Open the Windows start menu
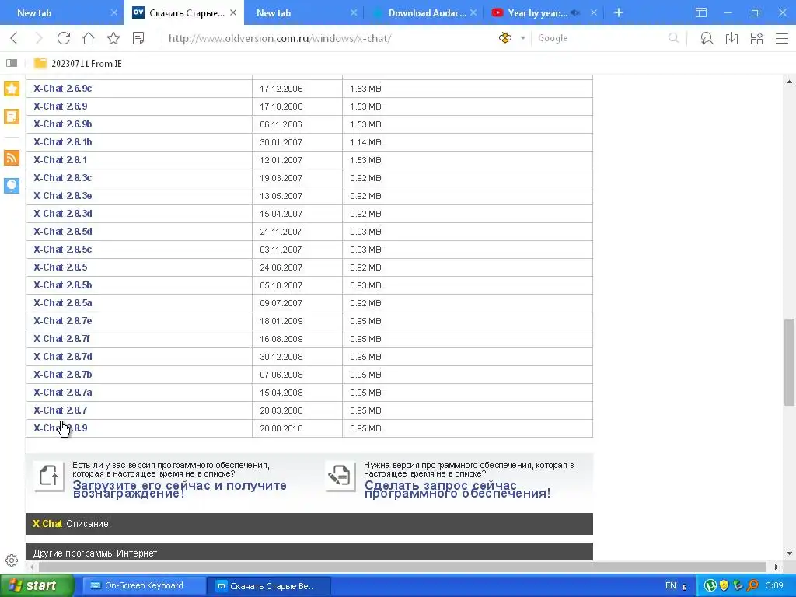The image size is (796, 597). coord(36,585)
